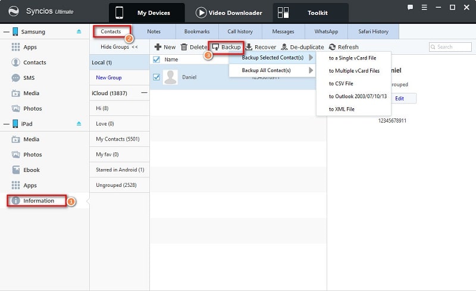Click phone number 12345678911 in details
Screen dimensions: 476x291
(392, 121)
